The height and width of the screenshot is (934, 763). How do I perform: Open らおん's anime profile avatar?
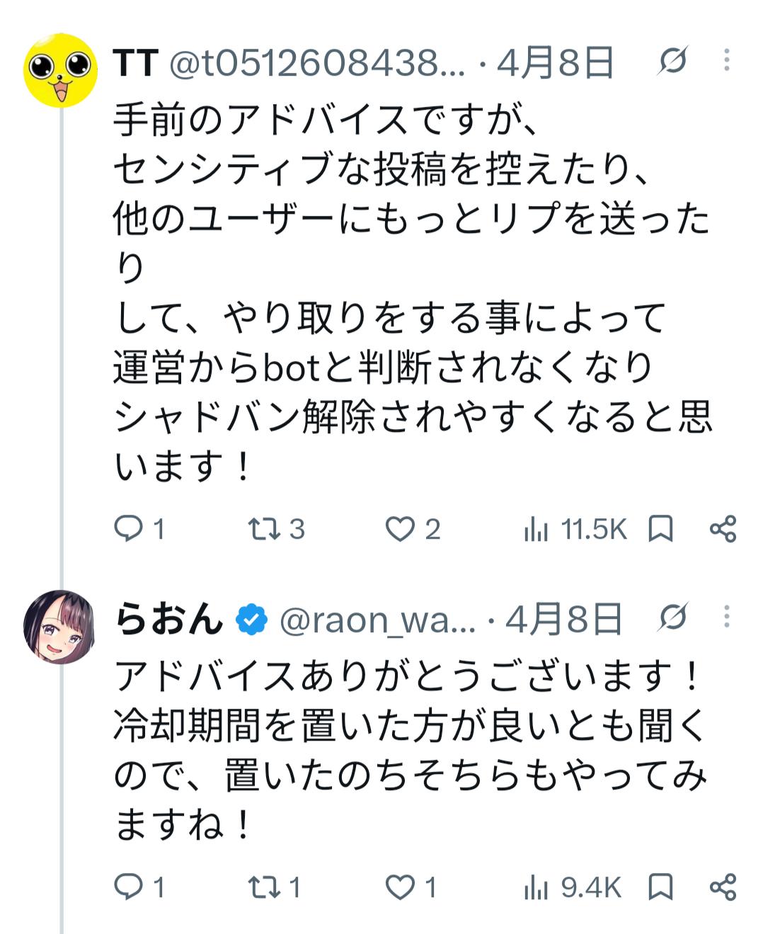tap(59, 627)
